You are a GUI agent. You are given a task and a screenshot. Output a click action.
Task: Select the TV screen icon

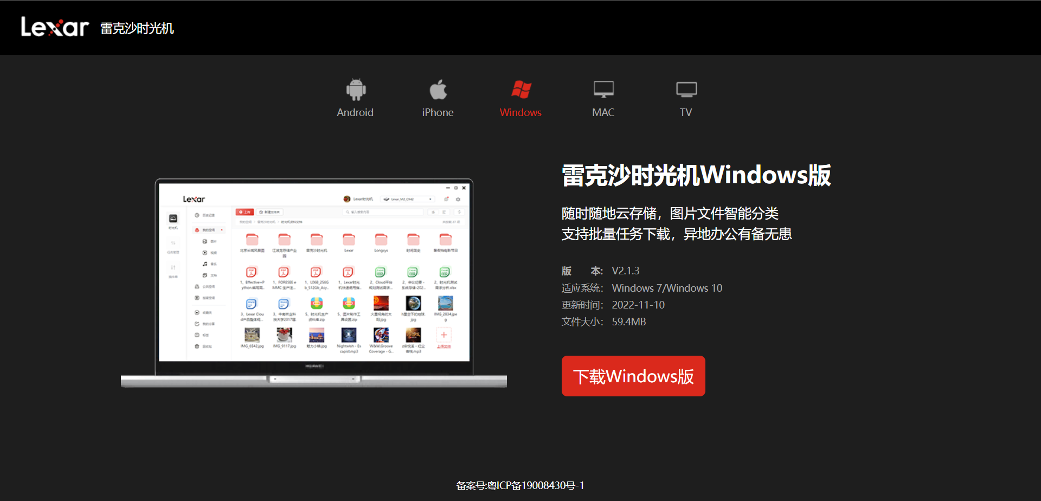pyautogui.click(x=686, y=89)
